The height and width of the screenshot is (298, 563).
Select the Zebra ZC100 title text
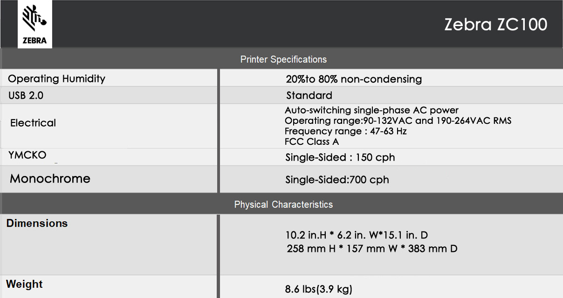(495, 25)
